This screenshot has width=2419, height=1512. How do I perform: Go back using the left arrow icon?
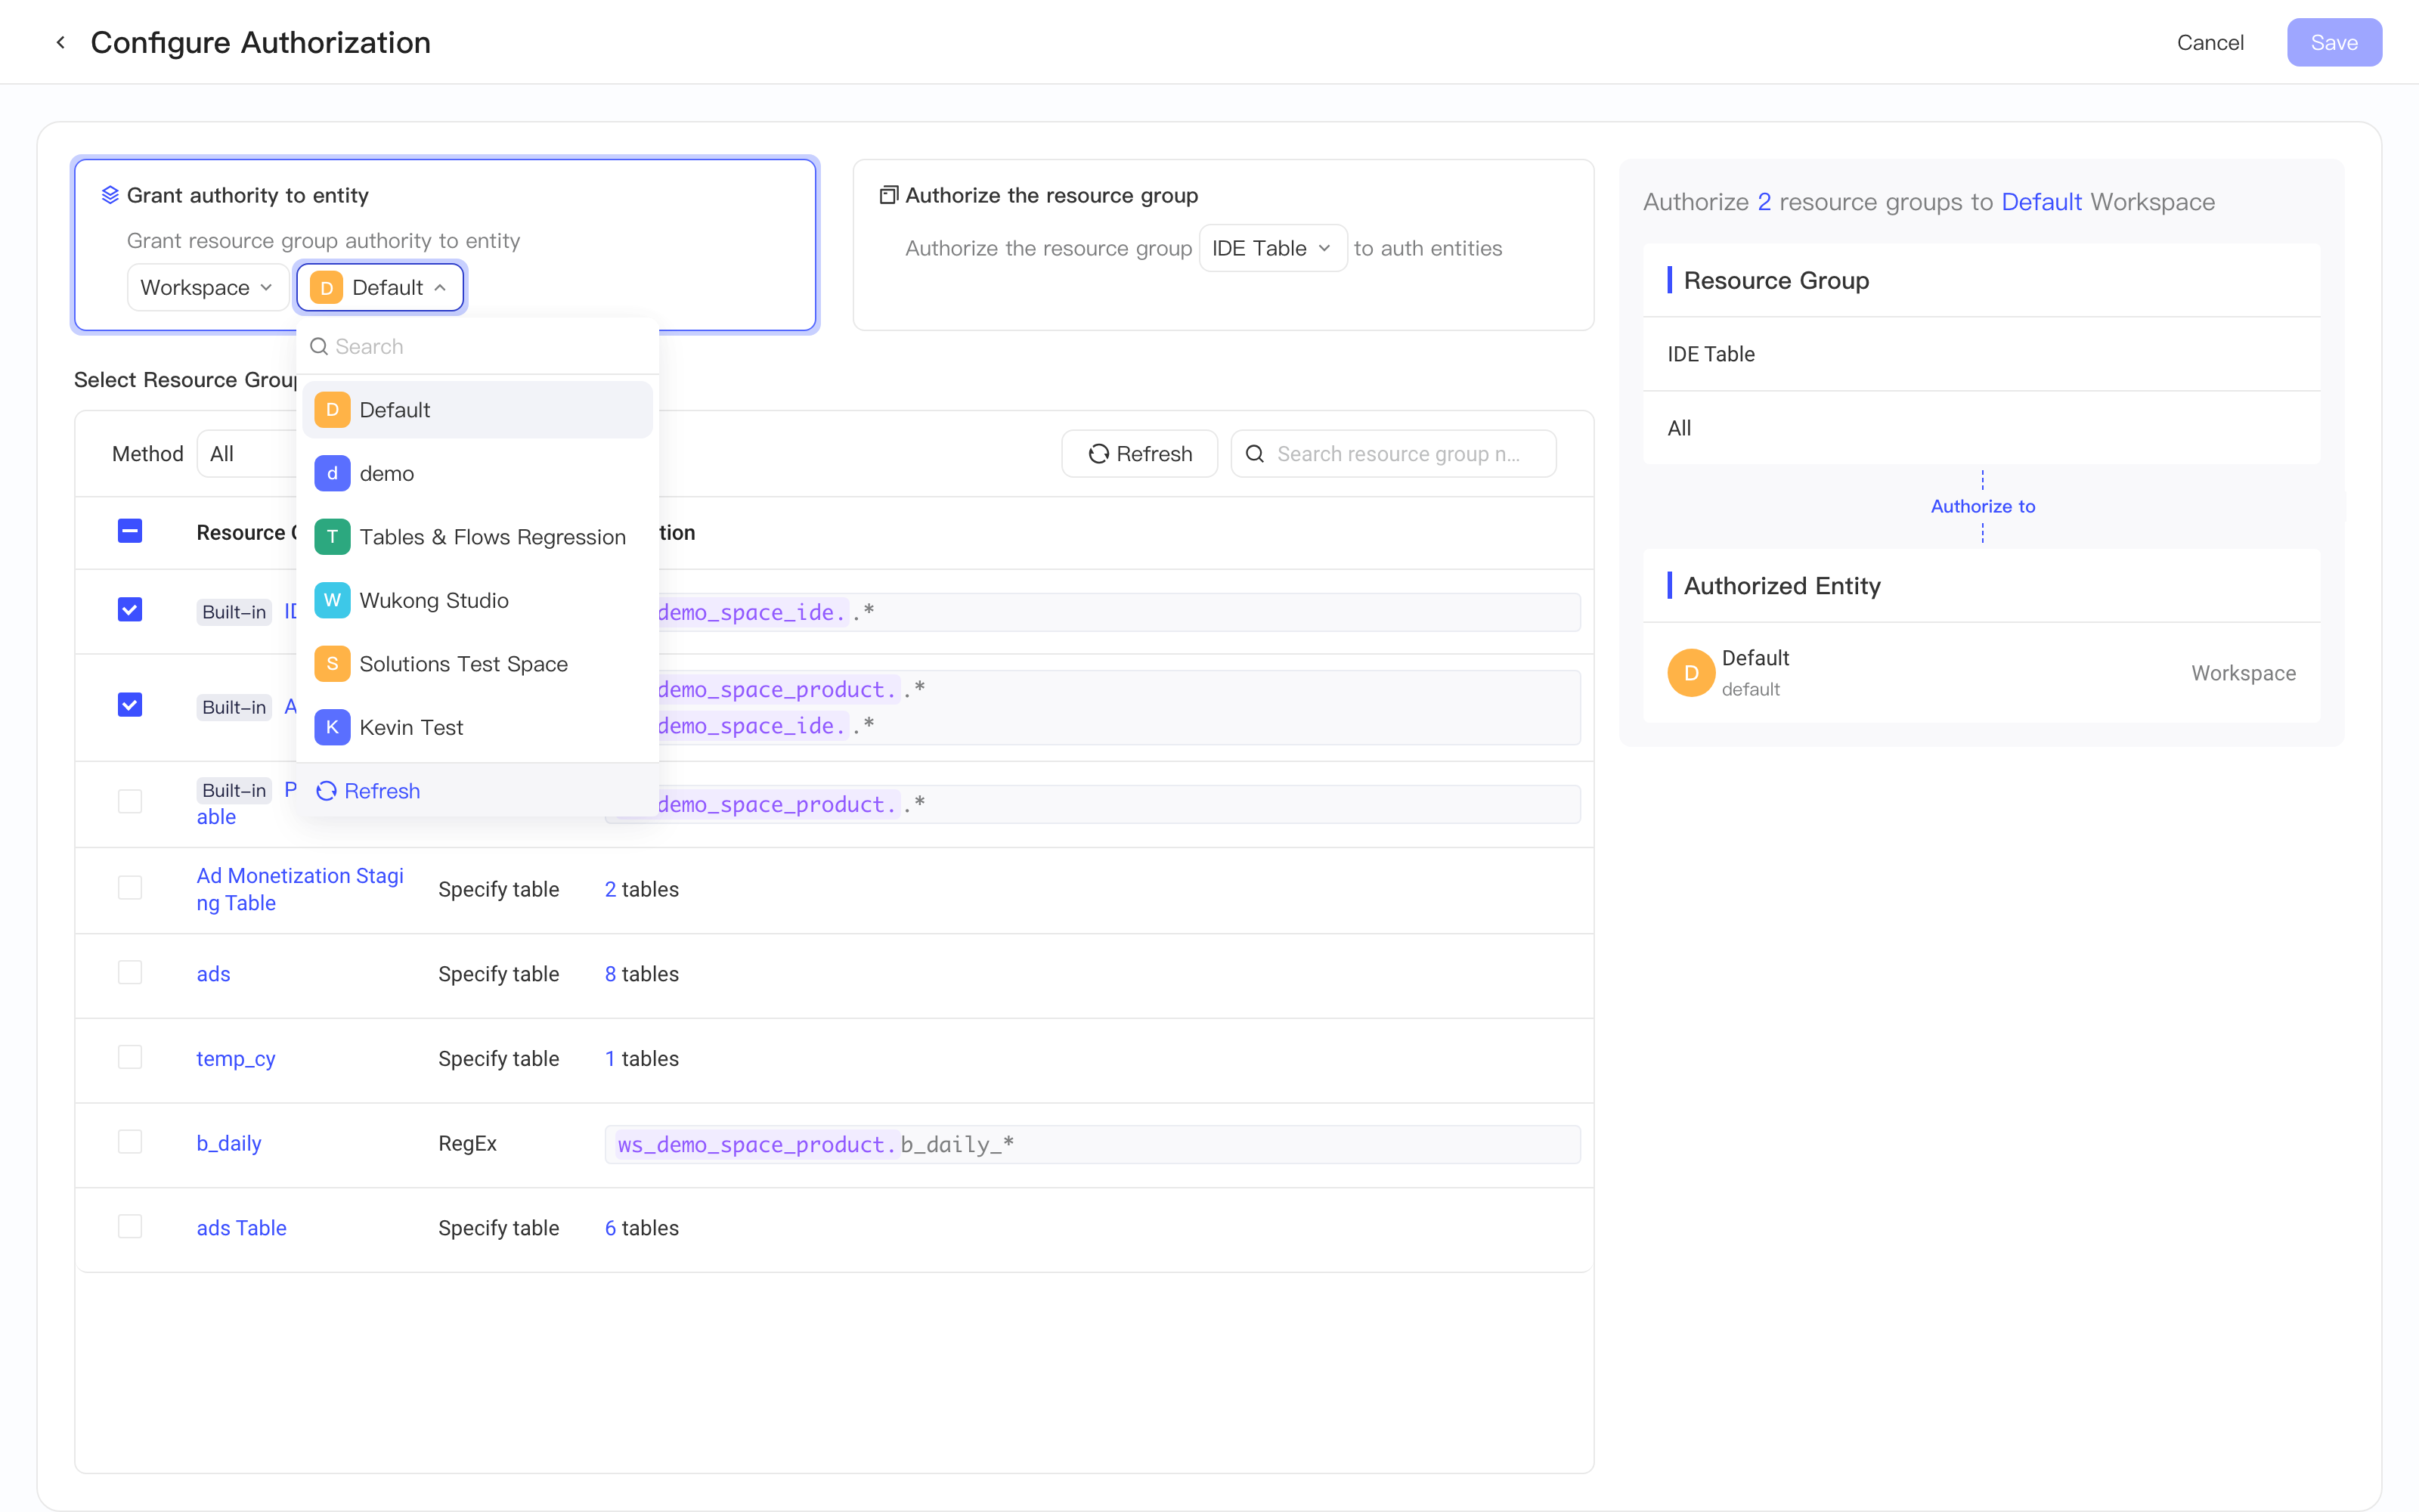click(x=61, y=42)
